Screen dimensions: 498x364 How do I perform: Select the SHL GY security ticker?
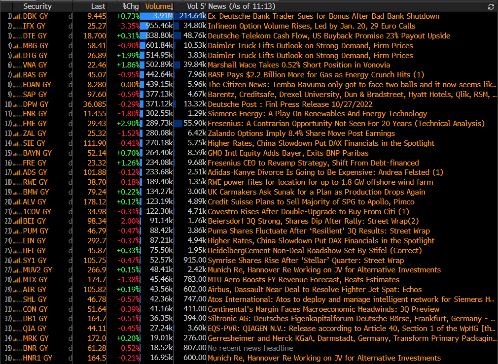pos(35,300)
